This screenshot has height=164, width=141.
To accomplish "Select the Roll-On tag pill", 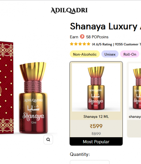I will click(x=130, y=54).
